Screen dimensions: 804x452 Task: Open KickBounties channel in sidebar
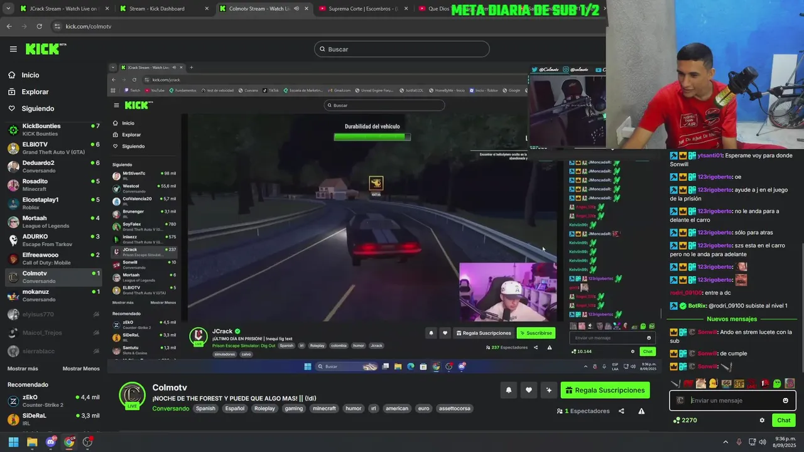(53, 129)
